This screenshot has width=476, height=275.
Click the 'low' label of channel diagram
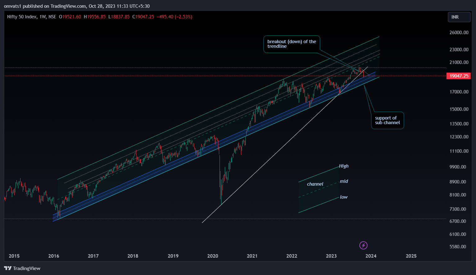point(344,197)
